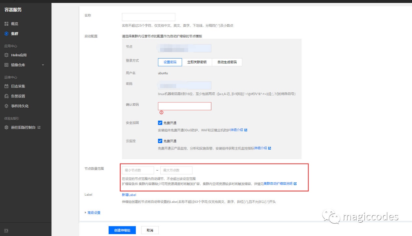Click 取消 button
The image size is (412, 236).
click(150, 230)
